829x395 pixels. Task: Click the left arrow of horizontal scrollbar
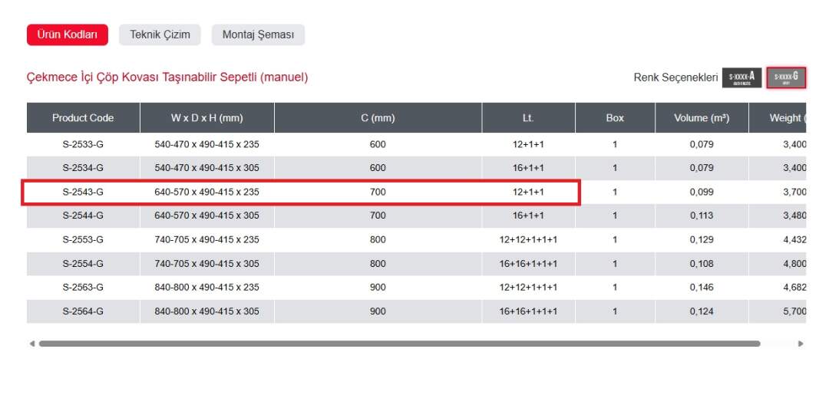pos(31,344)
